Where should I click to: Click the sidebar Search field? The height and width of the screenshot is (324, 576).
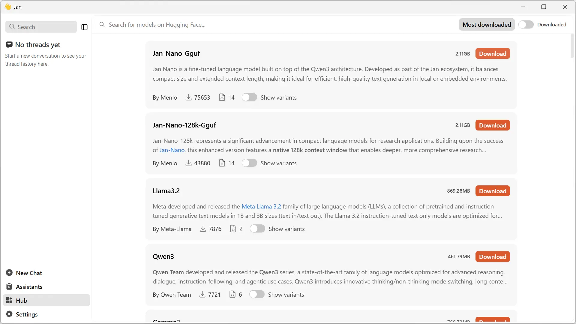pos(41,27)
